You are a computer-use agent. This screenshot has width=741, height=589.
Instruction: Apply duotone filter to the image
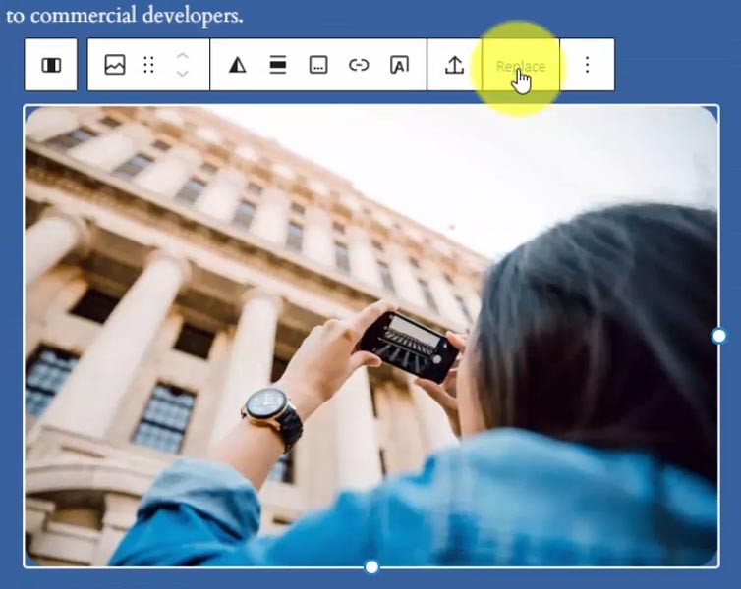click(237, 65)
